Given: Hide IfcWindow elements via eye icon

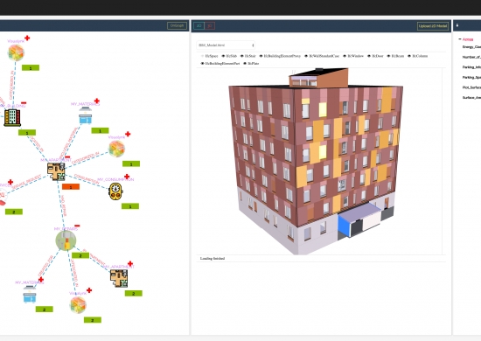Looking at the screenshot, I should point(345,56).
